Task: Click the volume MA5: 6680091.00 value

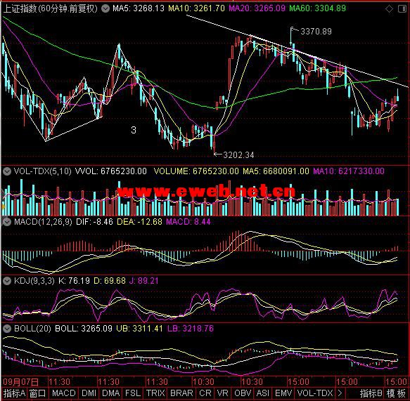Action: tap(276, 171)
